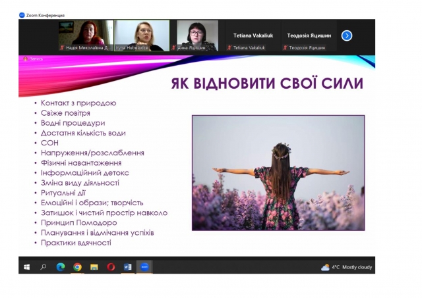Switch to Microsoft Word in taskbar
The height and width of the screenshot is (298, 422).
[x=128, y=267]
